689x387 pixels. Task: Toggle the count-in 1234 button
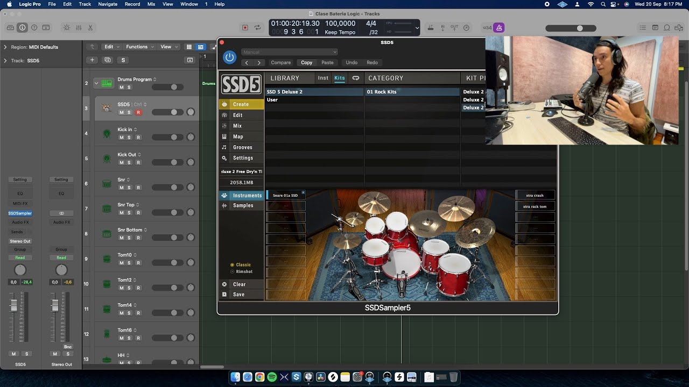487,27
